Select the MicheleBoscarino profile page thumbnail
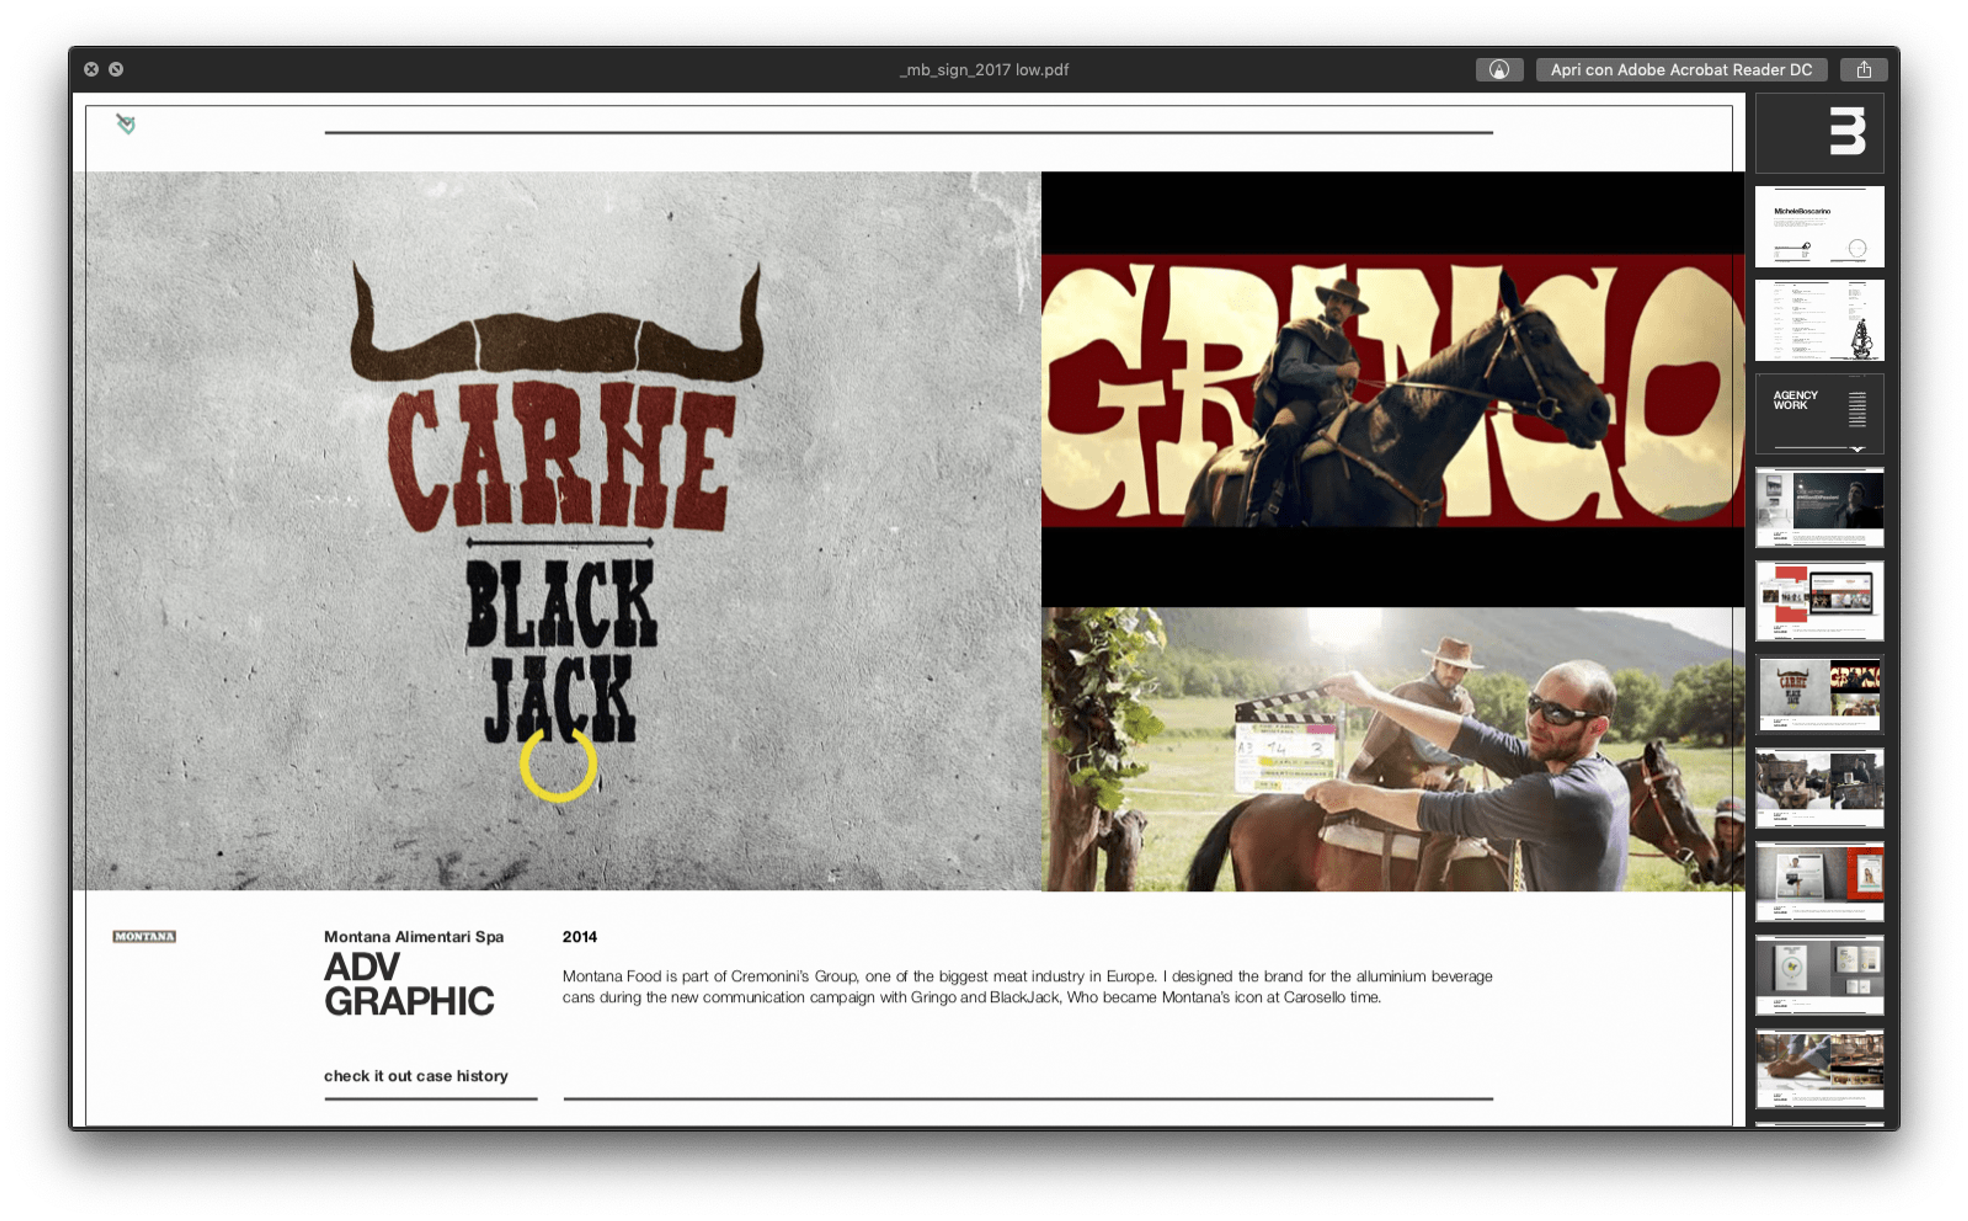The width and height of the screenshot is (1968, 1221). pyautogui.click(x=1819, y=227)
